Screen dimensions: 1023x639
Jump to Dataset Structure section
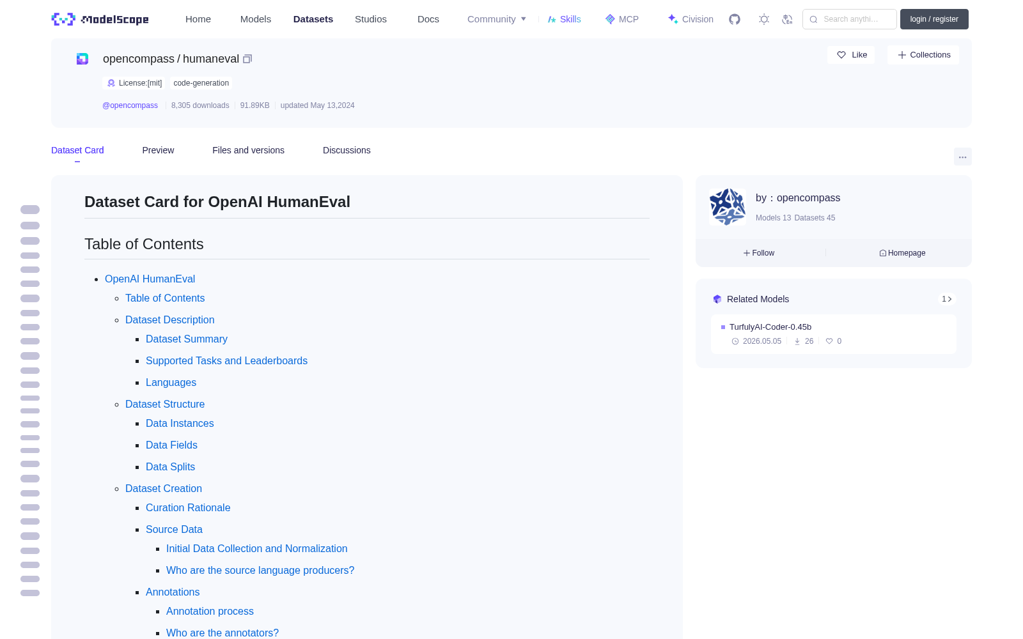coord(165,404)
